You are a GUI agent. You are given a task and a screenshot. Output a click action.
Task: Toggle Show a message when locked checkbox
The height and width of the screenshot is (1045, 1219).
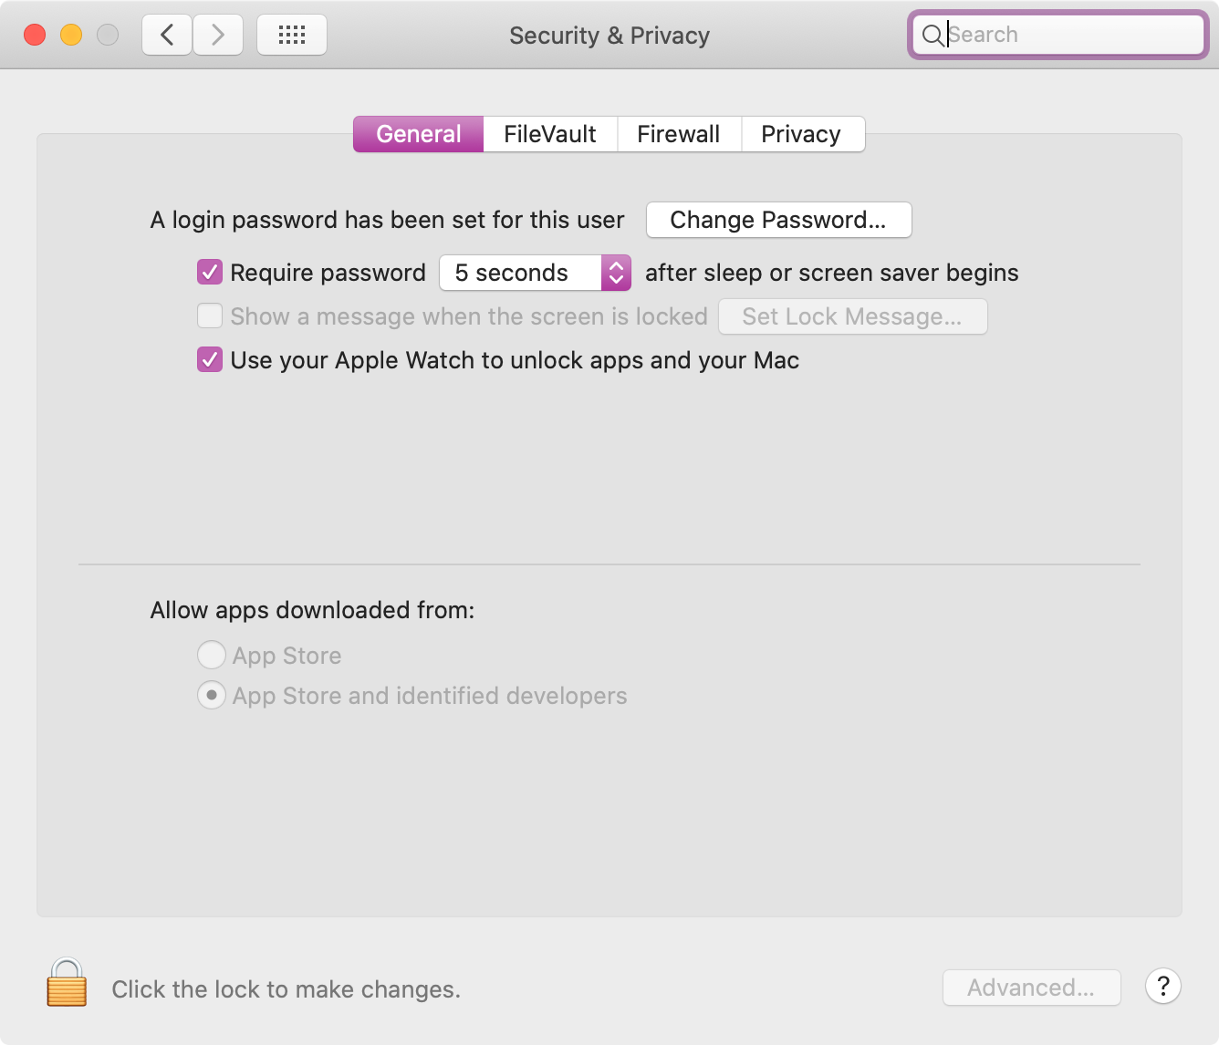tap(210, 316)
